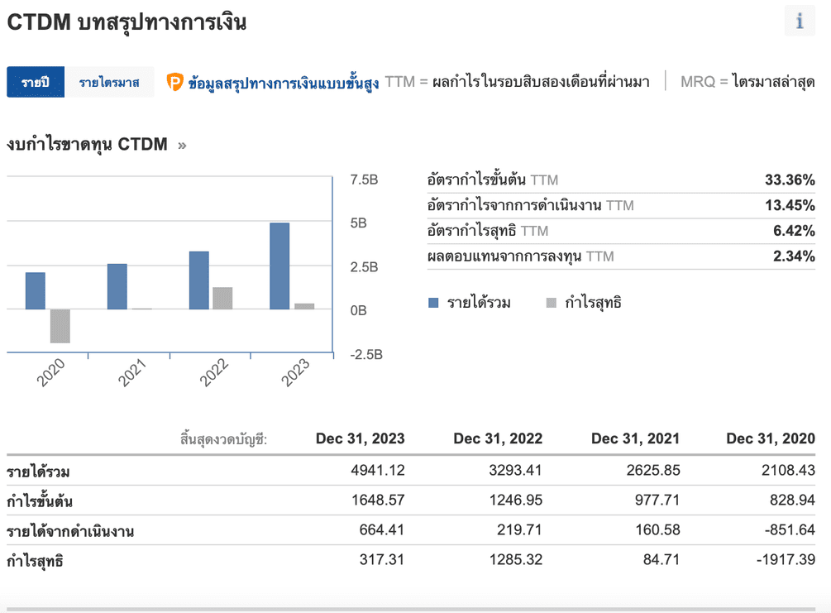Click the info icon at top right

coord(800,22)
